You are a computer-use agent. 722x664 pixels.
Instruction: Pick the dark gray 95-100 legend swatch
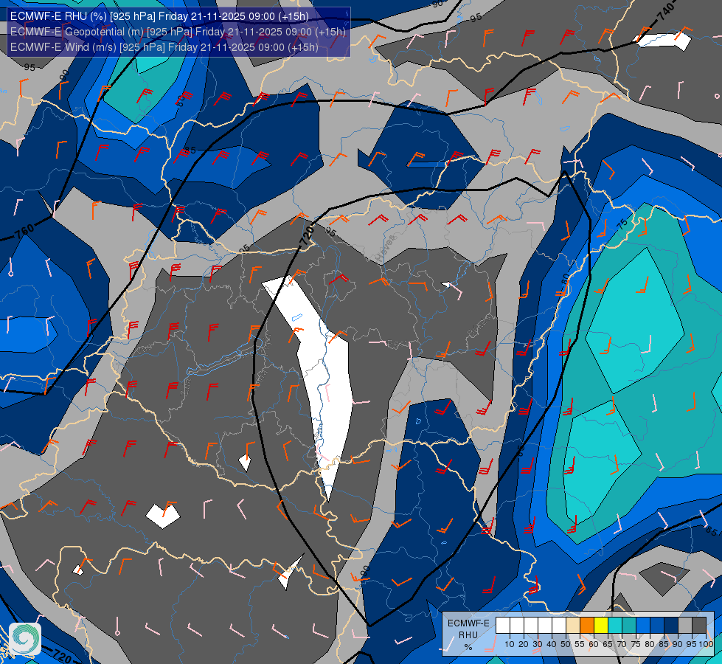pyautogui.click(x=699, y=626)
